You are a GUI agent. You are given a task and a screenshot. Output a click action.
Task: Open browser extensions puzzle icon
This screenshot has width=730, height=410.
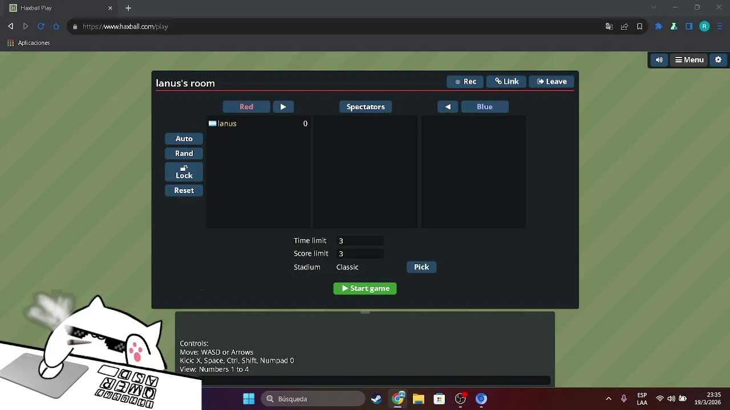[659, 26]
